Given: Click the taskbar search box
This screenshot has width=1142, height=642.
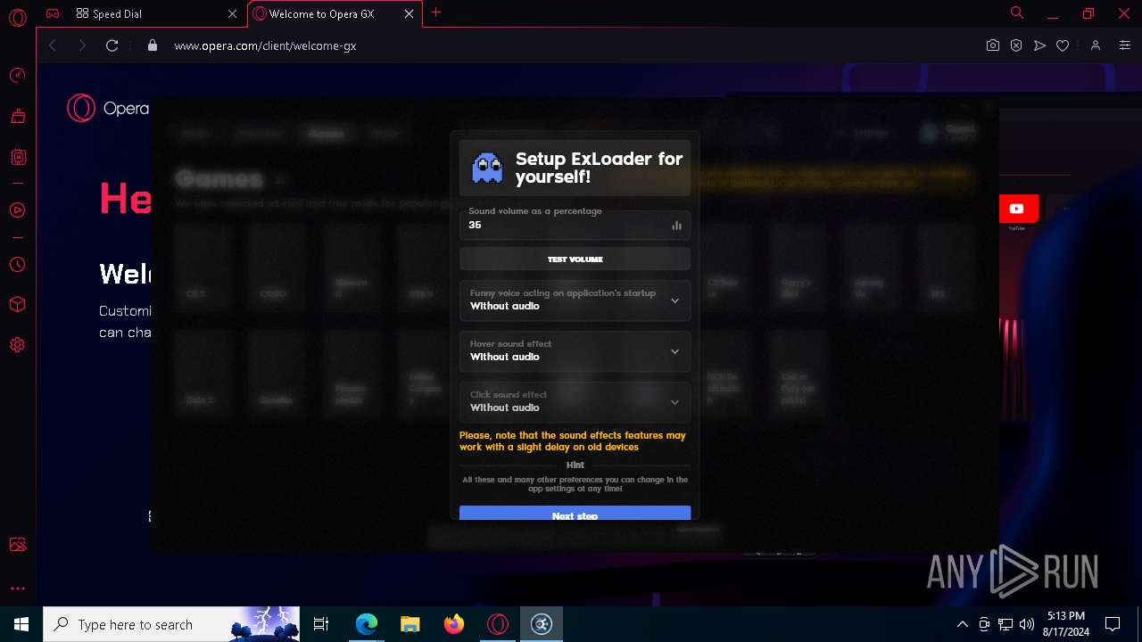Looking at the screenshot, I should click(x=173, y=624).
